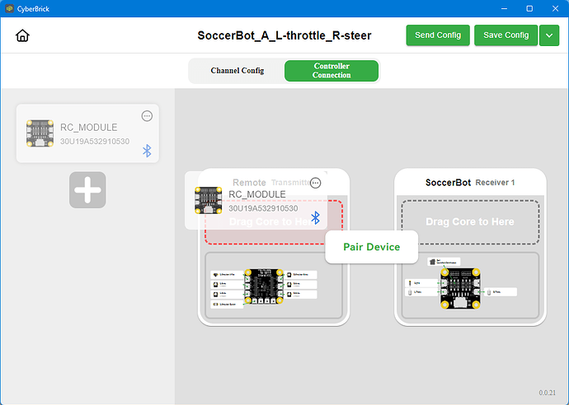Expand the Save Config dropdown arrow
569x405 pixels.
[549, 35]
